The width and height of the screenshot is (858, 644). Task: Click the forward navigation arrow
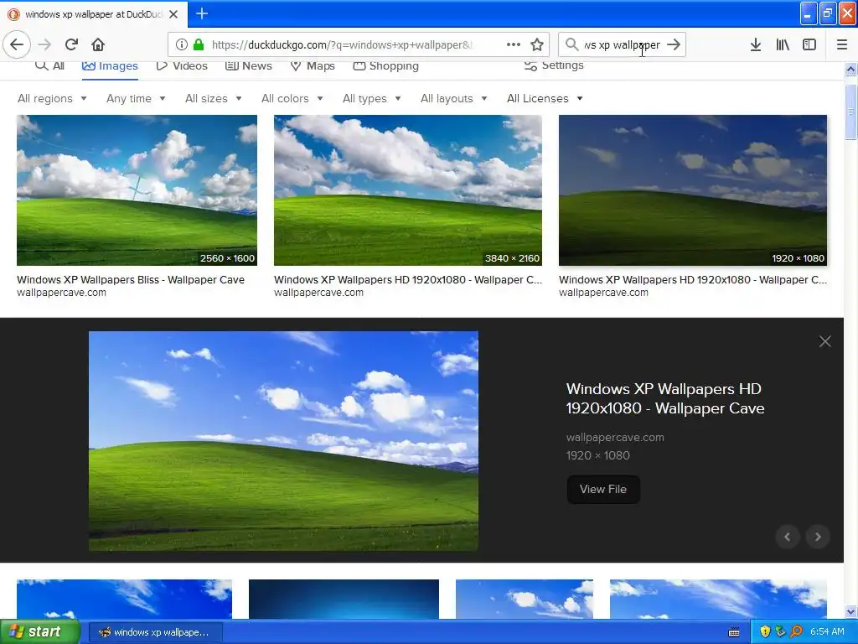44,44
